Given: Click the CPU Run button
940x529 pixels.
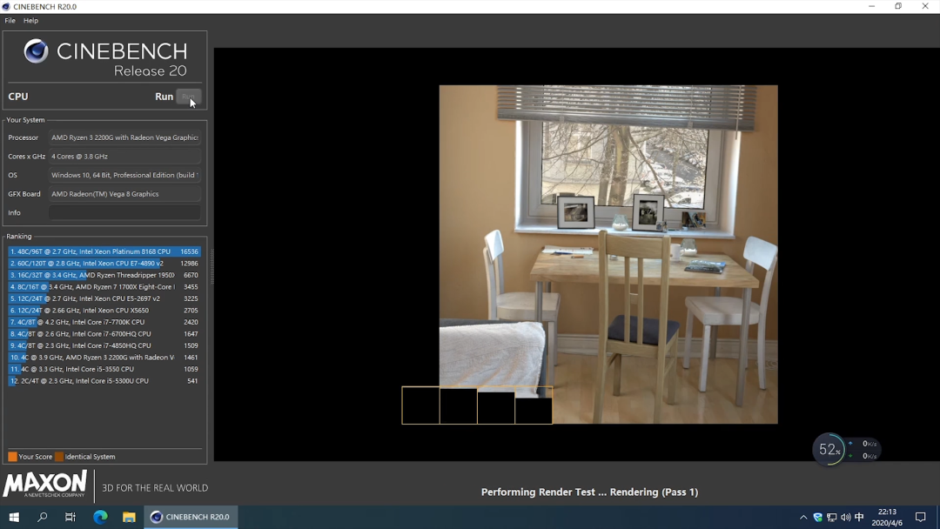Looking at the screenshot, I should tap(188, 97).
